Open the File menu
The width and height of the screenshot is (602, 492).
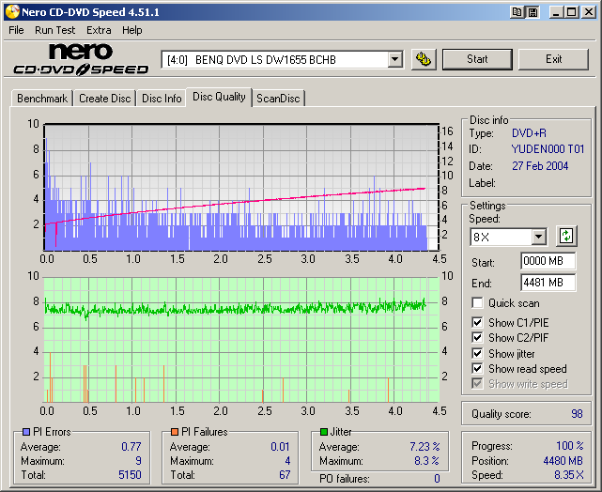(16, 30)
